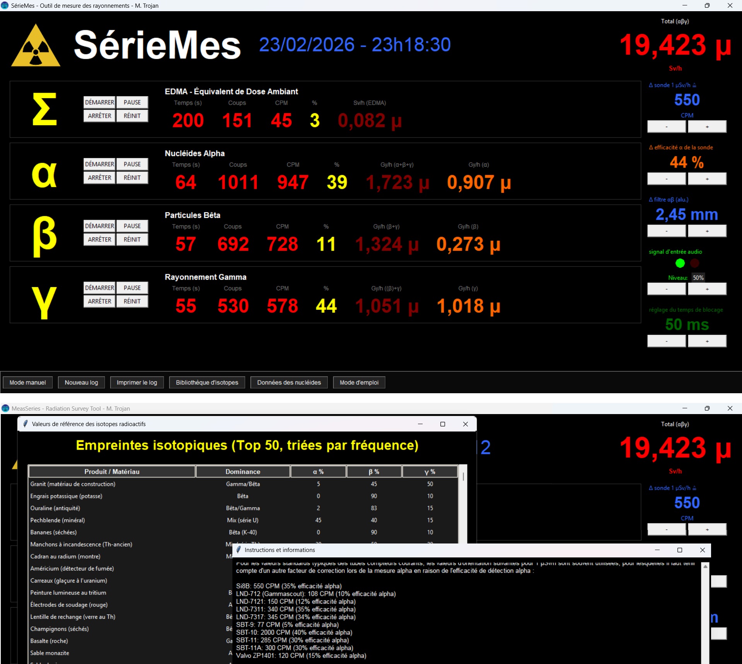This screenshot has width=742, height=664.
Task: Click the green audio input signal indicator
Action: tap(680, 263)
